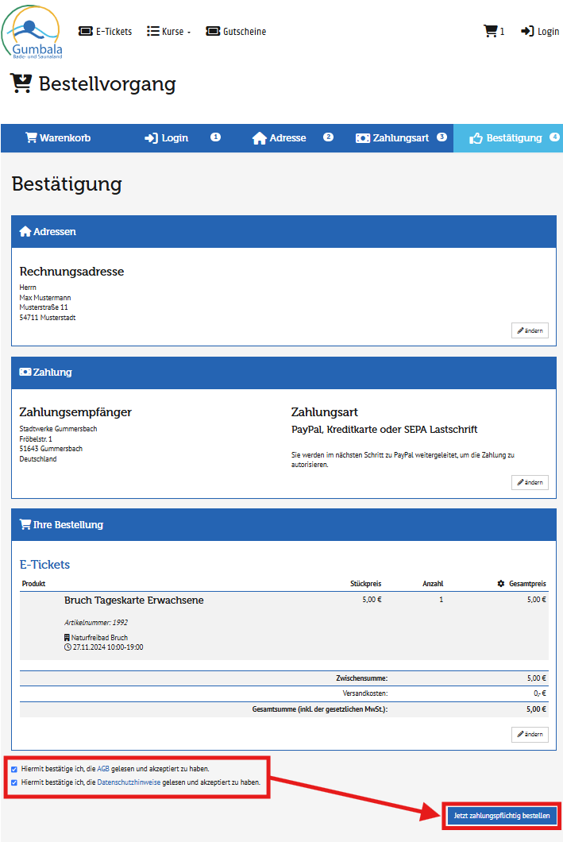This screenshot has height=842, width=563.
Task: Open the AGB link
Action: click(x=103, y=769)
